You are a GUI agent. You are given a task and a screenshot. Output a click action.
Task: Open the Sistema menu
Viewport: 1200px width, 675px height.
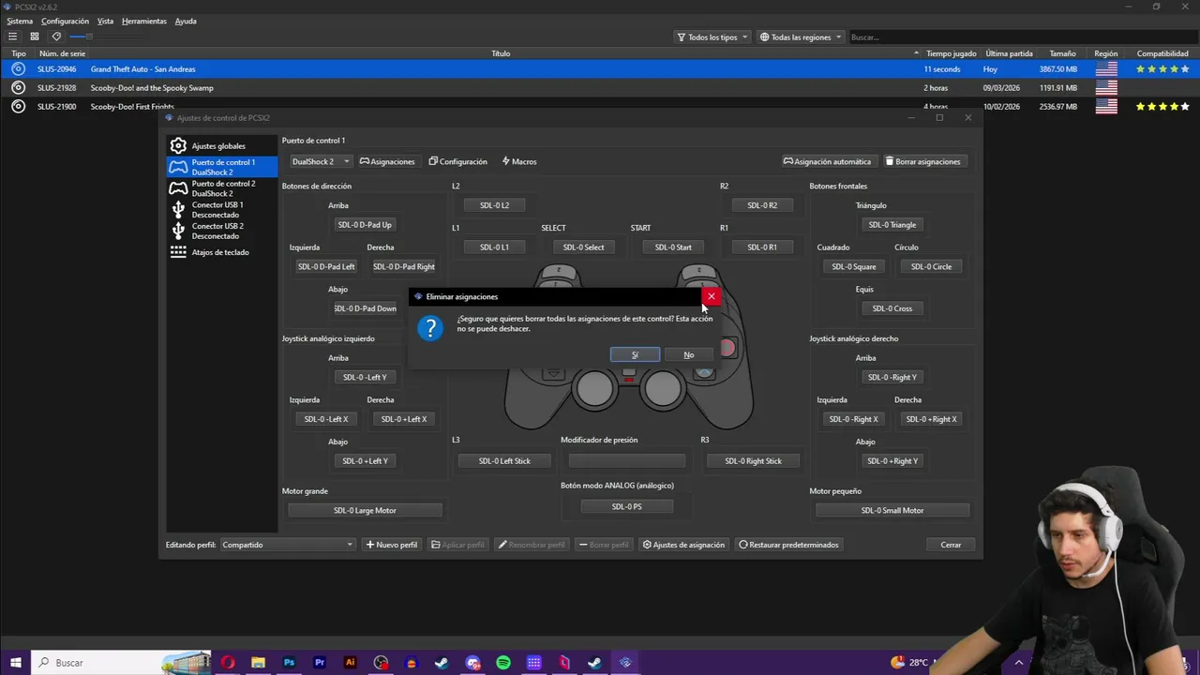[20, 21]
